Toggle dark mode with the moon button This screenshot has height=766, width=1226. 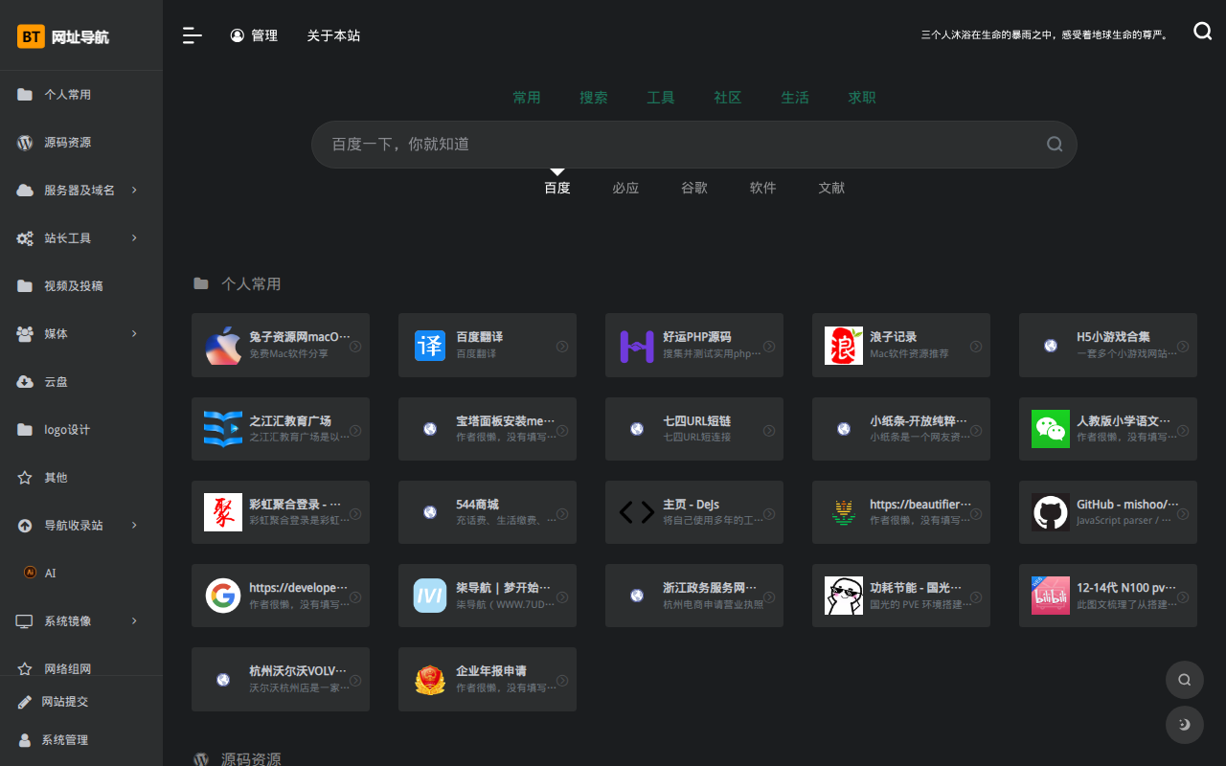click(1184, 725)
